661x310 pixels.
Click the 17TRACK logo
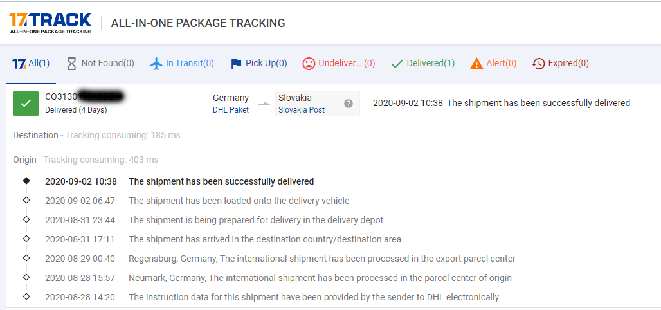point(50,23)
